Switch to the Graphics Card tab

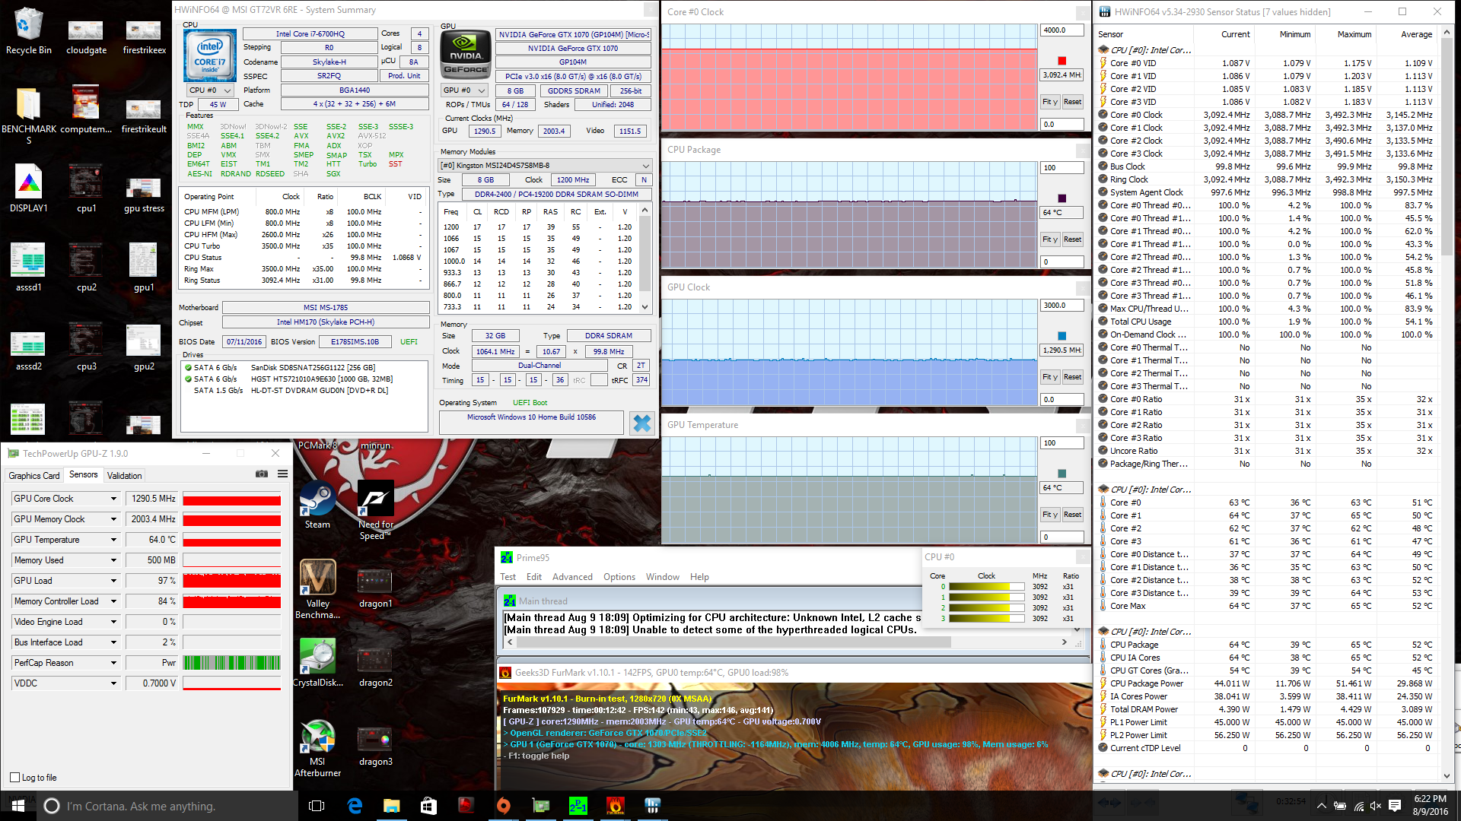[x=34, y=476]
